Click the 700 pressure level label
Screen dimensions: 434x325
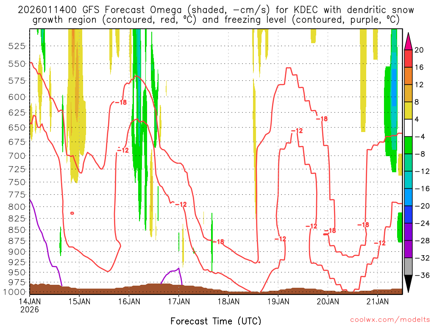click(x=17, y=156)
